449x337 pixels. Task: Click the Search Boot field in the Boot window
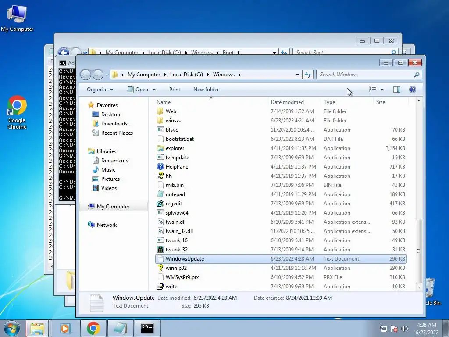[342, 53]
